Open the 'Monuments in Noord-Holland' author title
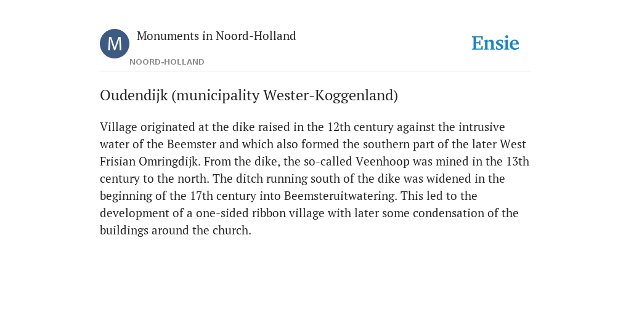 (x=216, y=36)
